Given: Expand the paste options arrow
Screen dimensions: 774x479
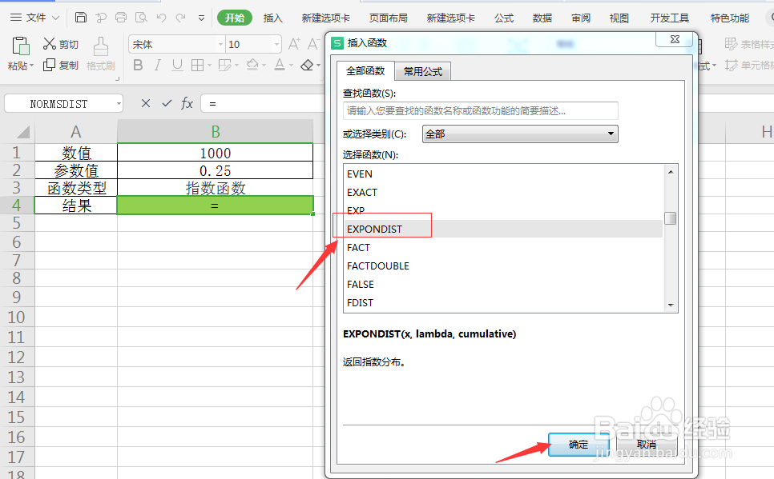Looking at the screenshot, I should point(32,66).
